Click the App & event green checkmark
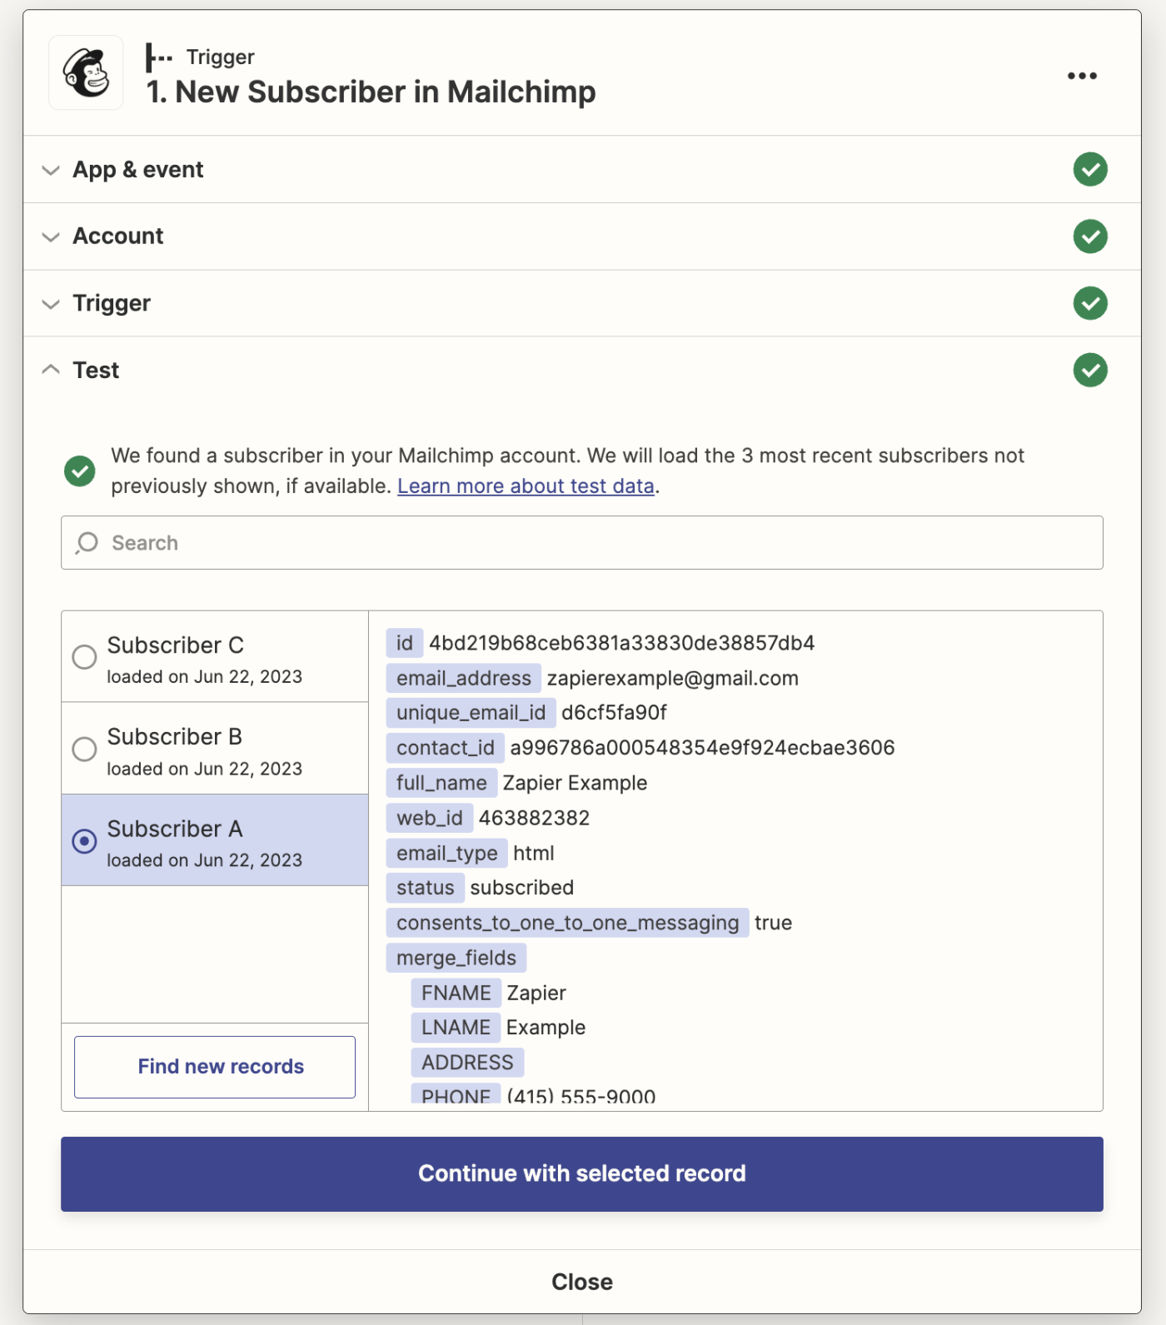Screen dimensions: 1166x1325 pos(1089,170)
